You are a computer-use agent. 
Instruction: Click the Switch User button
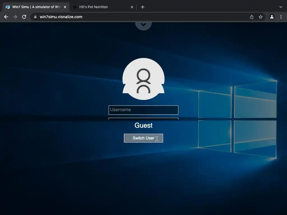143,138
